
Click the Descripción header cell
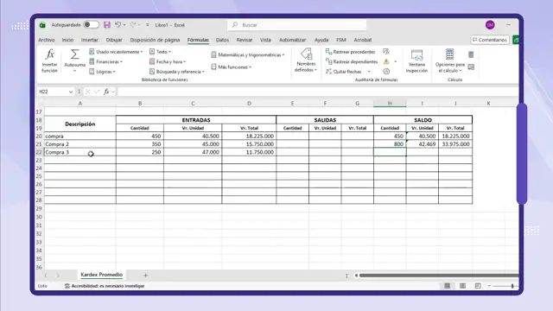click(x=80, y=124)
